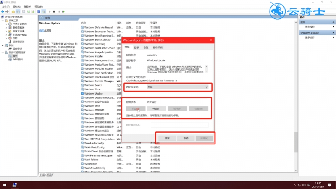Collapse the 存储 tree node

3,45
